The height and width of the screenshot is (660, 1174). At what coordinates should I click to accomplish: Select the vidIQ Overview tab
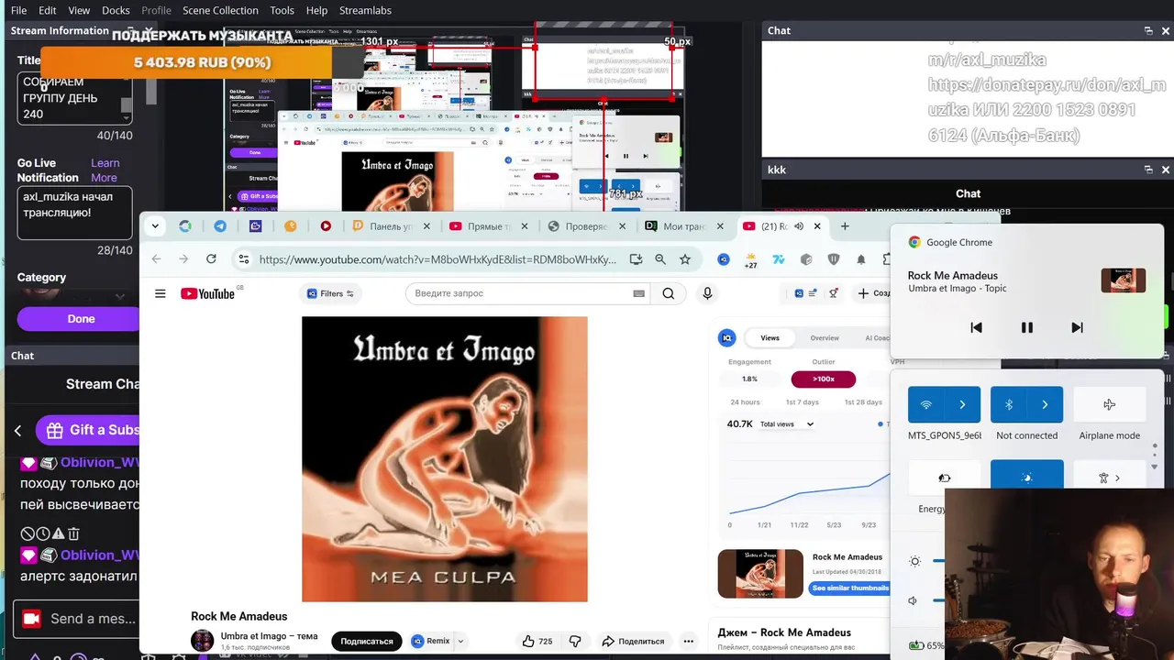[825, 337]
